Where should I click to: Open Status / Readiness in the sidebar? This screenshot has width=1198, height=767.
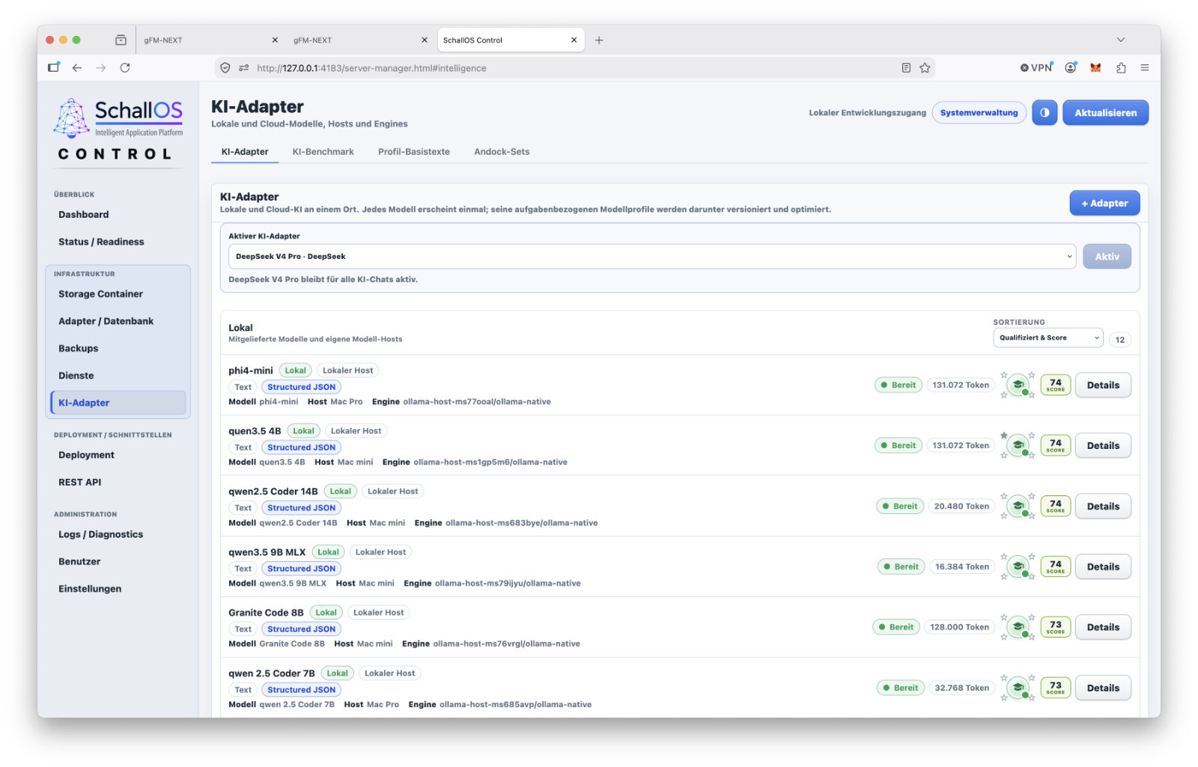[101, 242]
